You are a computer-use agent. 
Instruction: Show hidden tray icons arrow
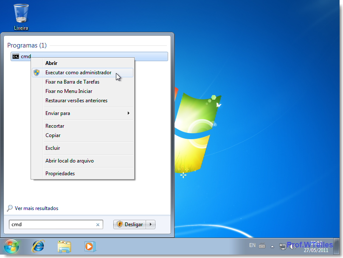[x=272, y=247]
